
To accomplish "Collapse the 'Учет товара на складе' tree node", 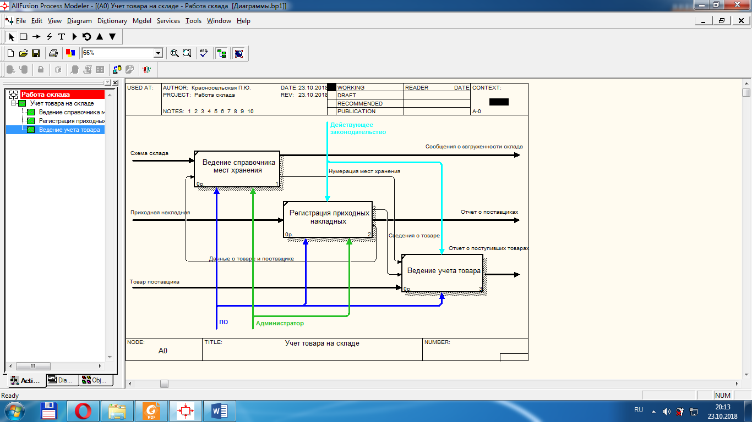I will [13, 103].
